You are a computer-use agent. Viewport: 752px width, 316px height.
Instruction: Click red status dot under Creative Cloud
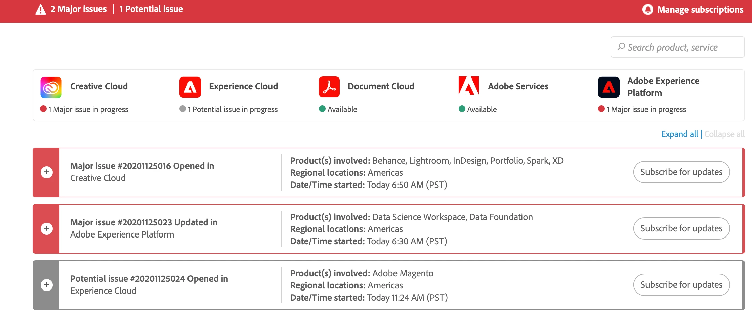point(43,109)
